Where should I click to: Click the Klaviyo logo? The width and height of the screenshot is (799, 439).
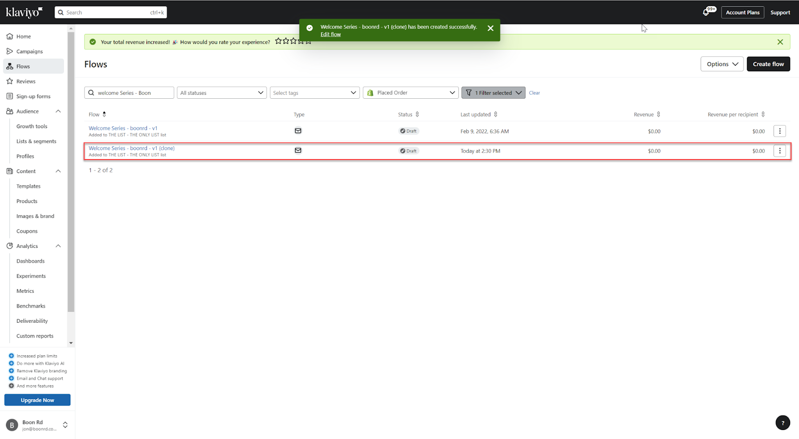tap(24, 12)
